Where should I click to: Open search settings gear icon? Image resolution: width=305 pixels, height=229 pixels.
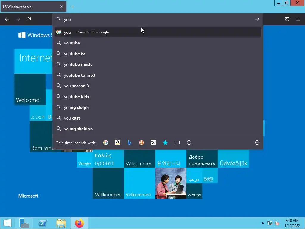[x=257, y=143]
